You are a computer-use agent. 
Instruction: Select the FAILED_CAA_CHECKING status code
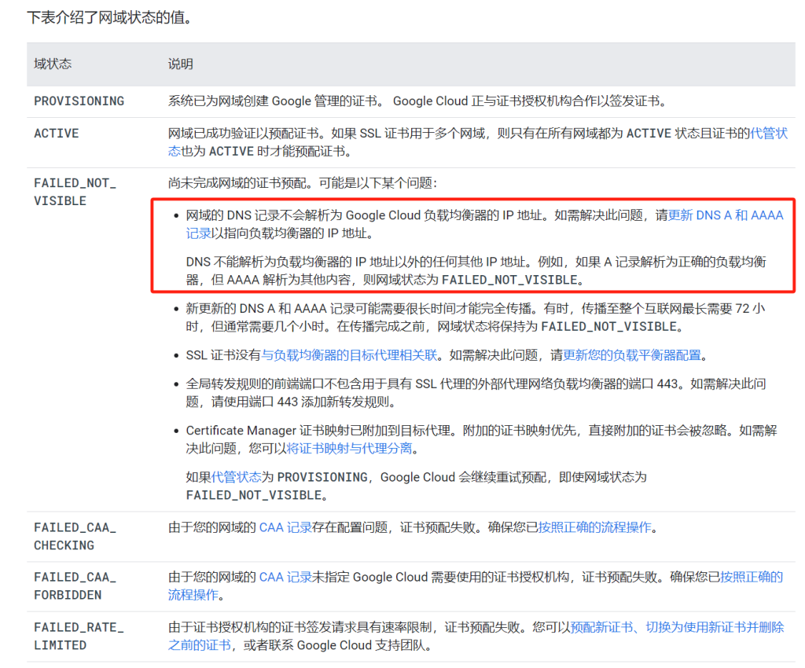(x=75, y=536)
